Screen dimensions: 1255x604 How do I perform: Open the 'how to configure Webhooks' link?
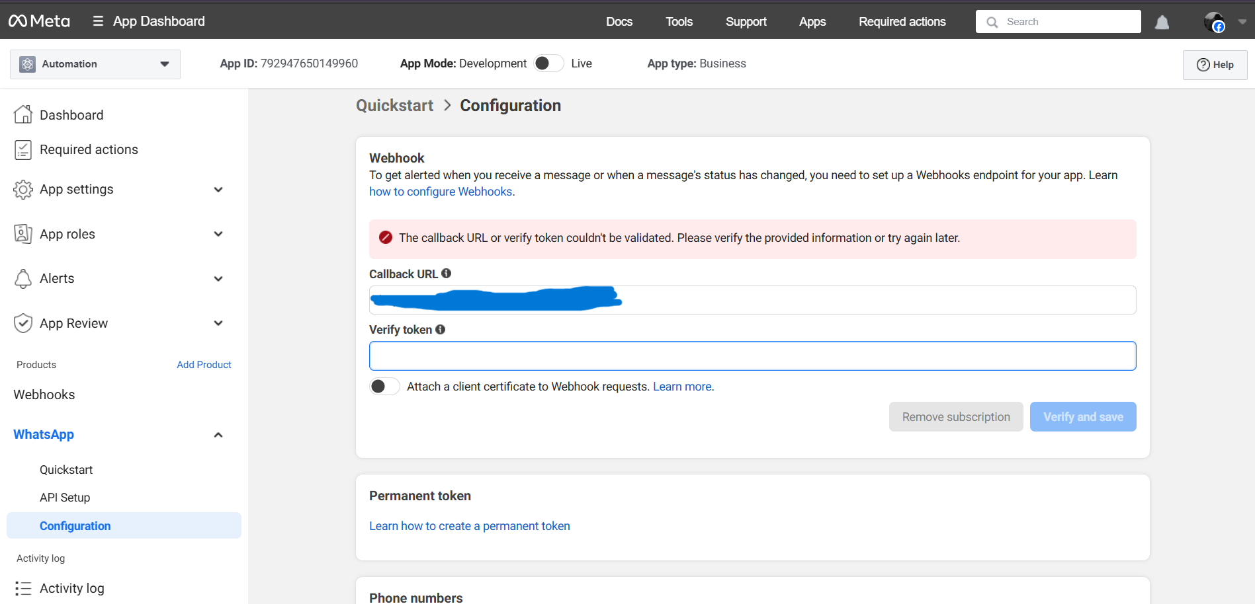[441, 192]
